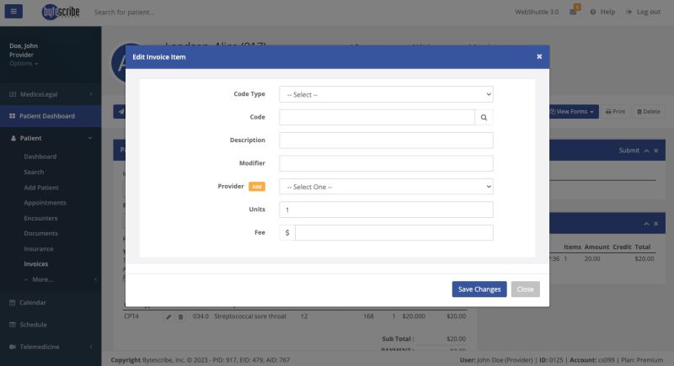
Task: Click the pencil edit icon in CPT4 row
Action: point(168,316)
